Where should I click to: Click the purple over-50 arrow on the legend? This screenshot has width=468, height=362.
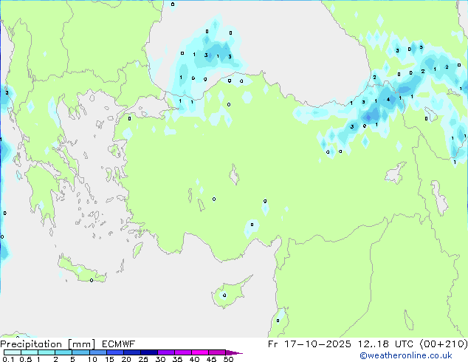click(x=234, y=352)
